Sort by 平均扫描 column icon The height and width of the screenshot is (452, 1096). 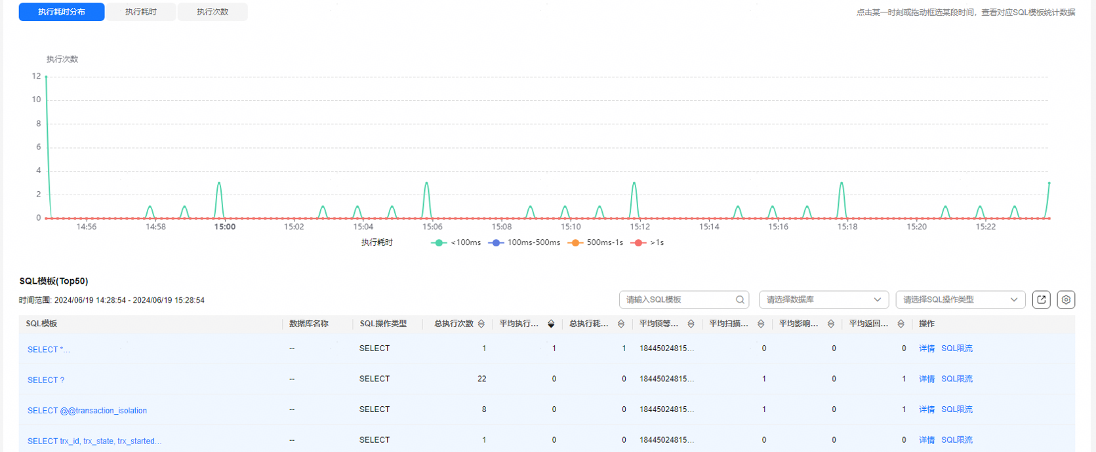pos(761,324)
